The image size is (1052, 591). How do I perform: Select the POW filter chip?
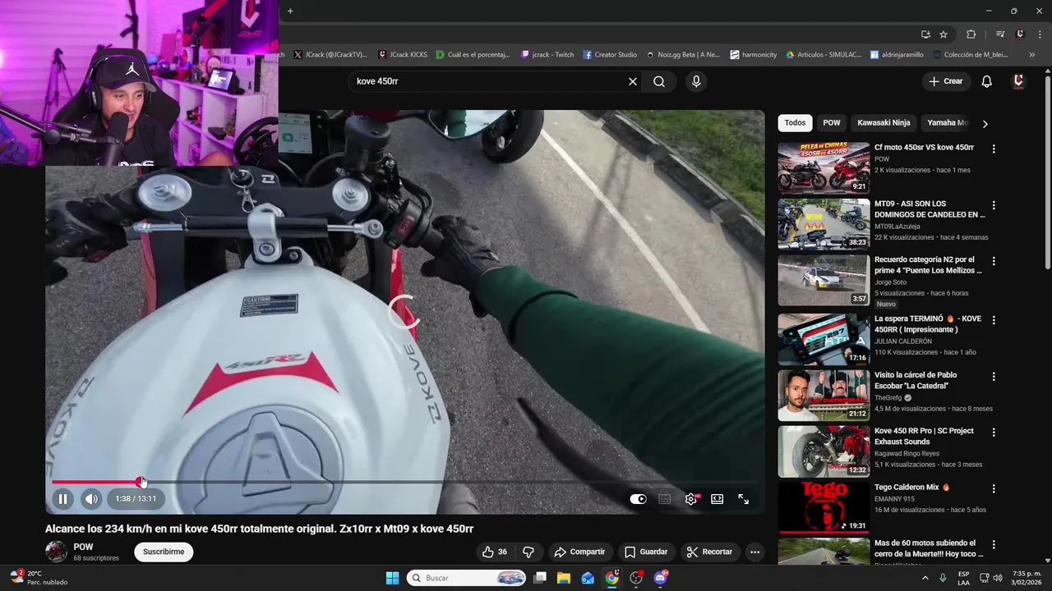[x=832, y=123]
